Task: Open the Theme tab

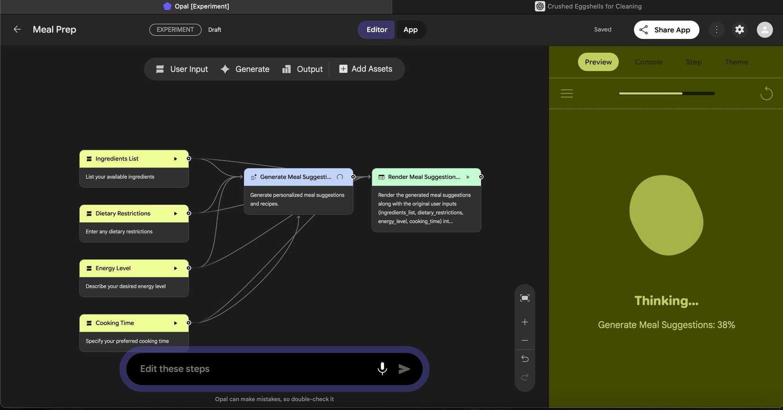Action: tap(736, 62)
